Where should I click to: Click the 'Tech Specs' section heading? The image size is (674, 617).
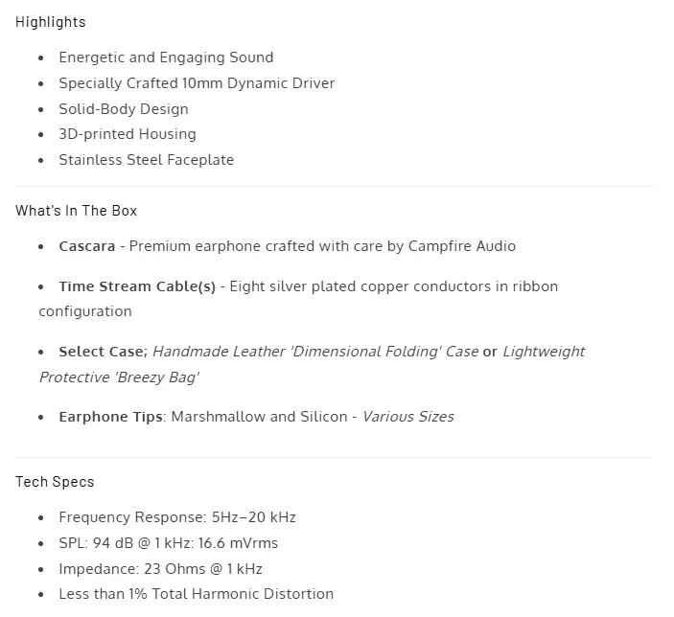(x=55, y=482)
